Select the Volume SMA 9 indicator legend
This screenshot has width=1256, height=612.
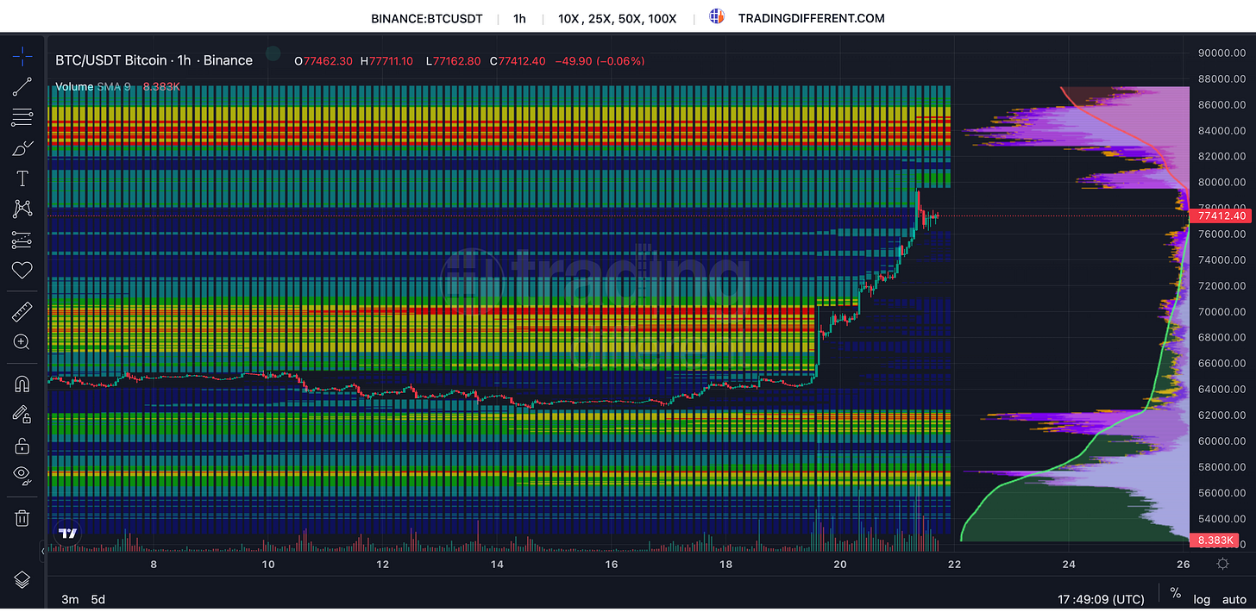[93, 86]
